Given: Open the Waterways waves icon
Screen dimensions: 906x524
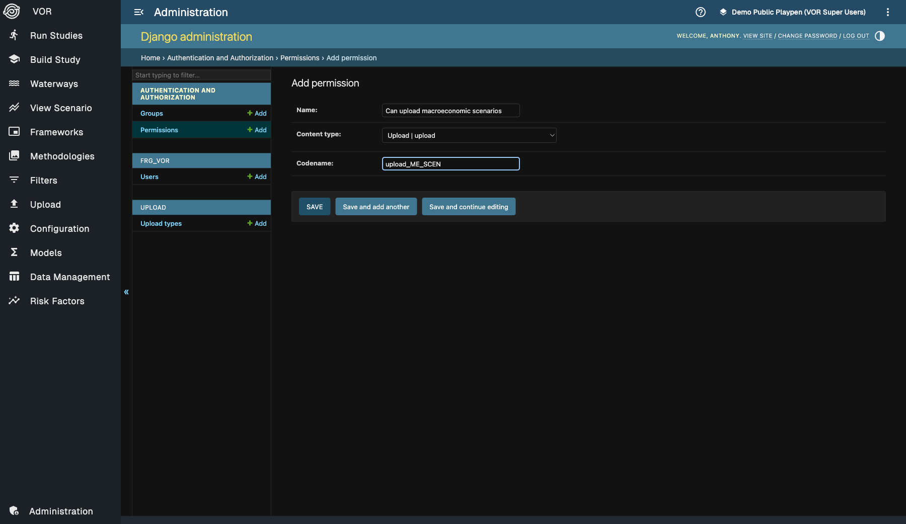Looking at the screenshot, I should (14, 83).
